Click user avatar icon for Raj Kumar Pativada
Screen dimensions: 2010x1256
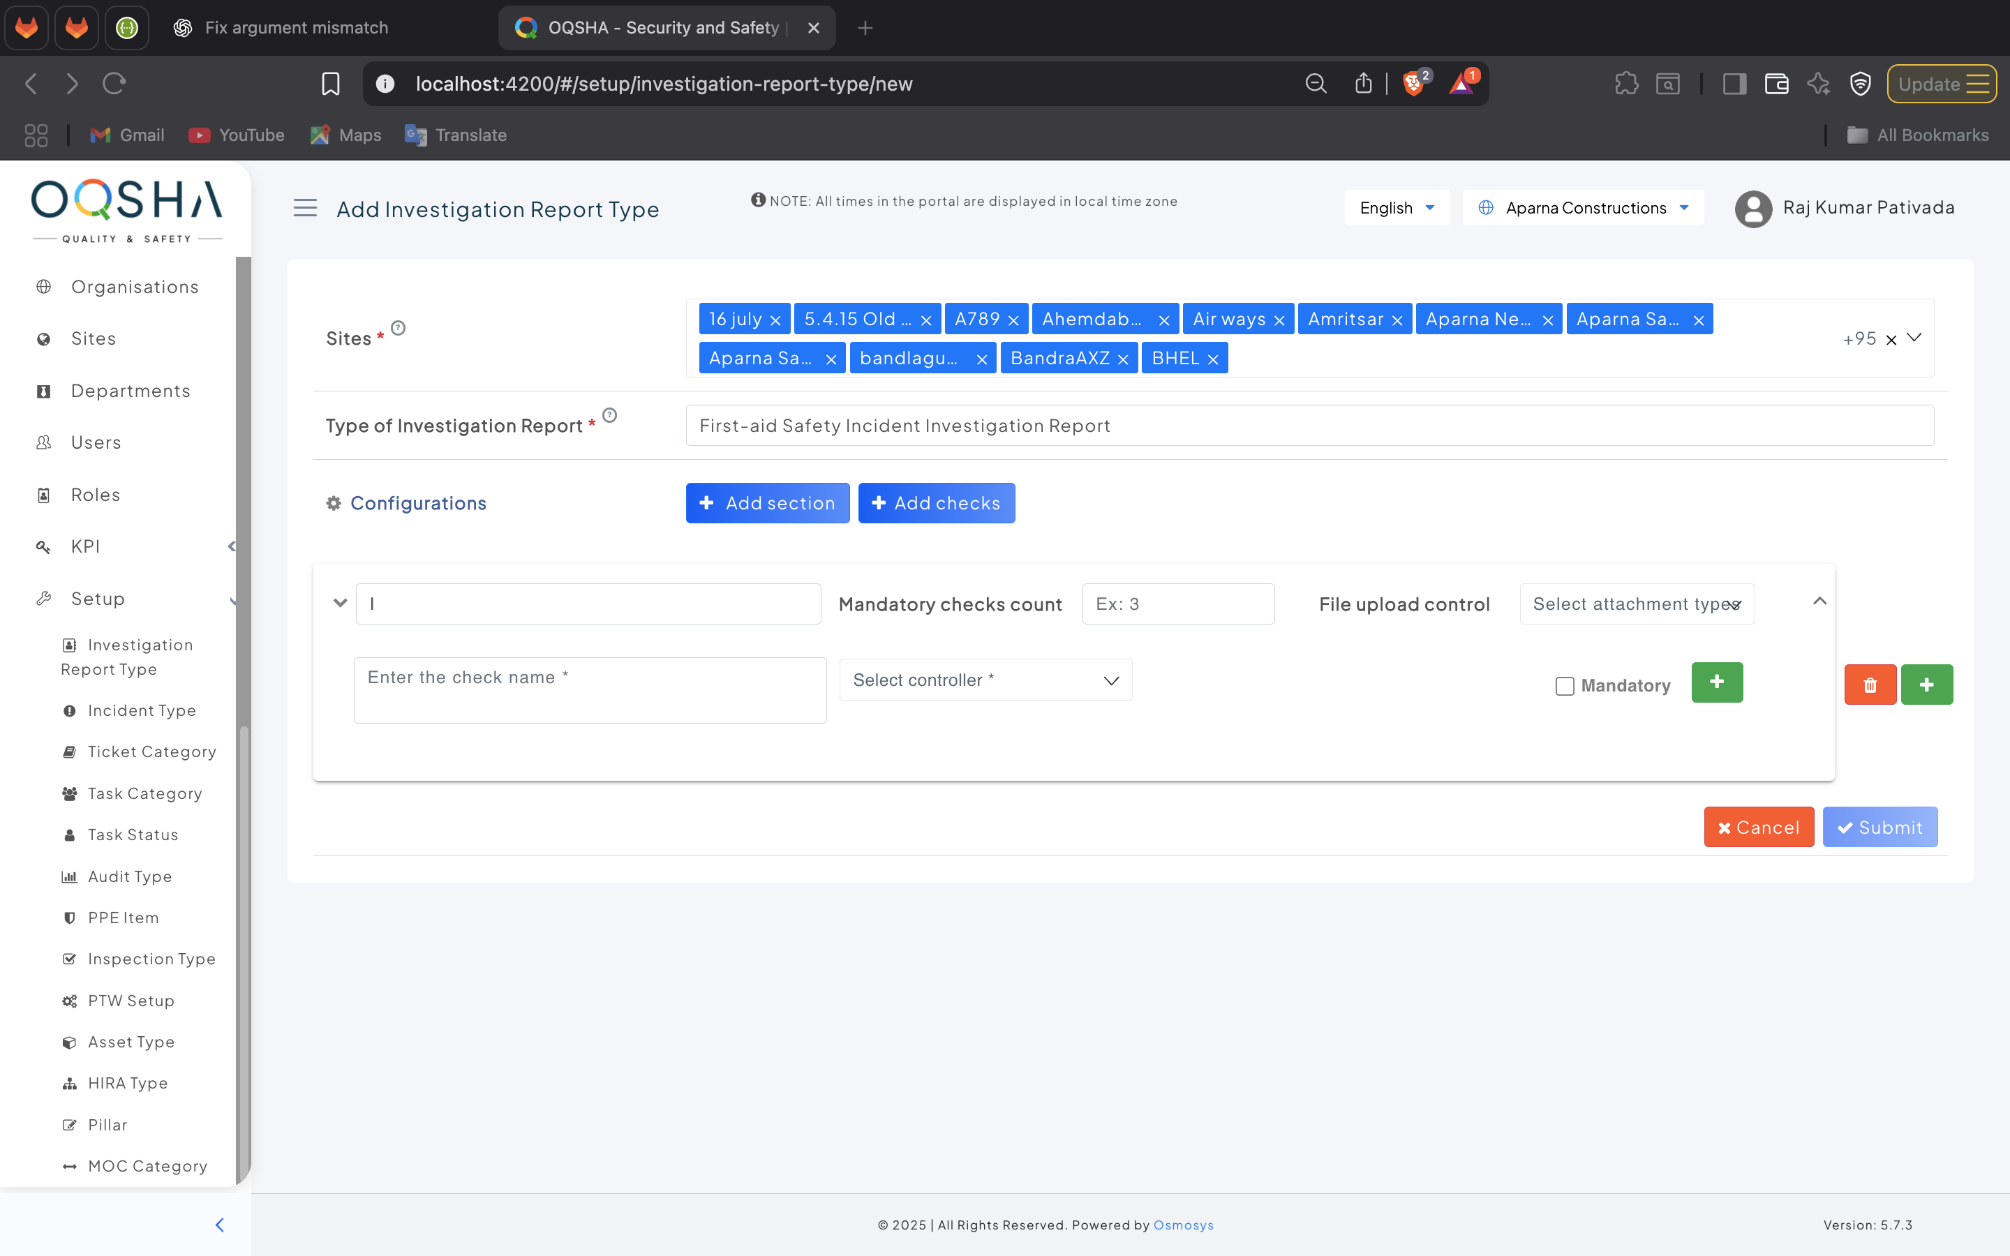click(1752, 209)
